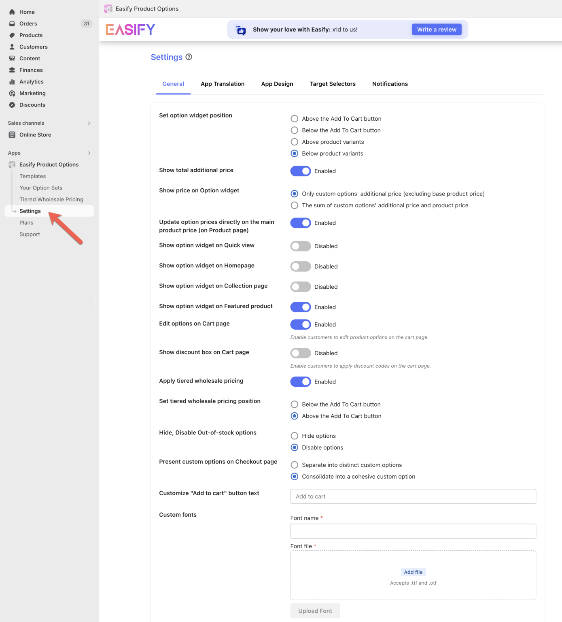
Task: Click the Write a review button
Action: click(x=437, y=29)
